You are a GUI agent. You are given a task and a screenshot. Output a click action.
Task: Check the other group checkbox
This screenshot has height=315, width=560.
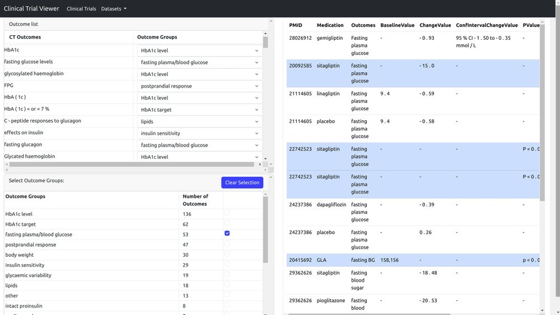click(x=227, y=295)
